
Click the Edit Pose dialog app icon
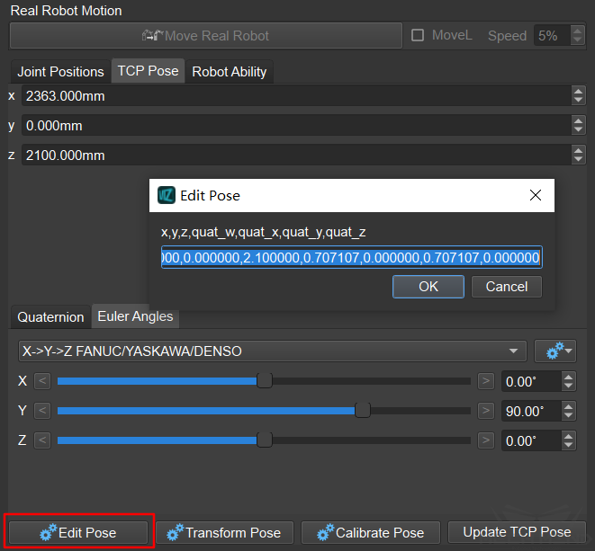coord(167,195)
